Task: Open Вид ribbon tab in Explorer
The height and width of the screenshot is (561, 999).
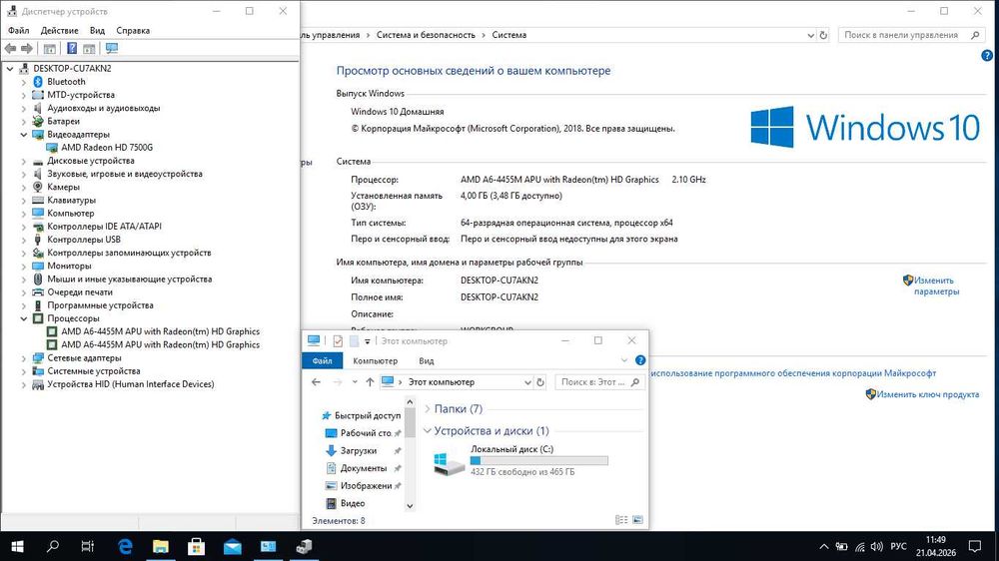Action: click(427, 360)
